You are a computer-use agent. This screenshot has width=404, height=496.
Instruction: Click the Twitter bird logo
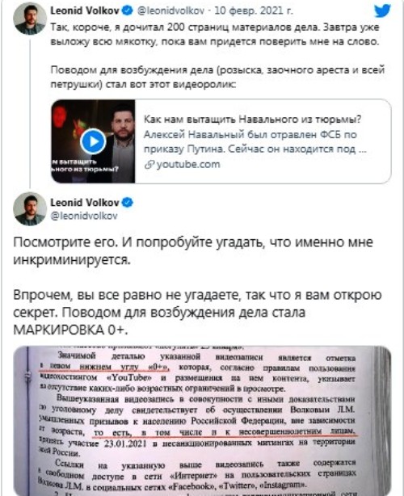(382, 11)
